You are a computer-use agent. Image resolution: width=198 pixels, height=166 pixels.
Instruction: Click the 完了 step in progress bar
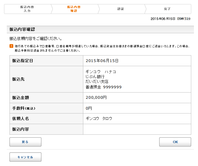(167, 9)
